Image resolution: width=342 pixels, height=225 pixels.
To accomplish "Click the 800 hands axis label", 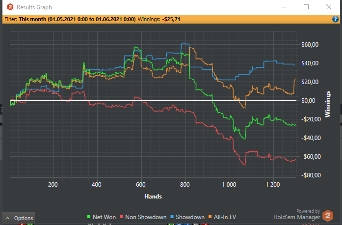I will point(185,185).
